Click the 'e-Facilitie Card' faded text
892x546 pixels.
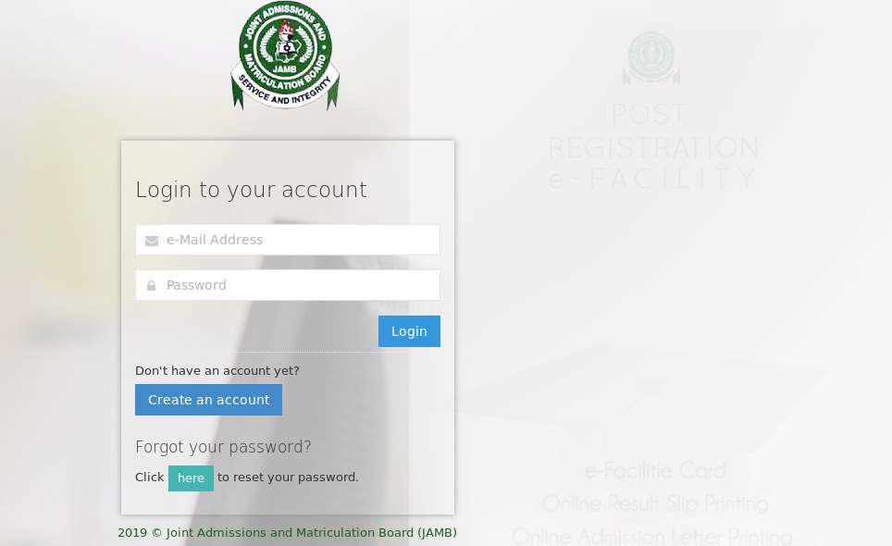(x=655, y=471)
